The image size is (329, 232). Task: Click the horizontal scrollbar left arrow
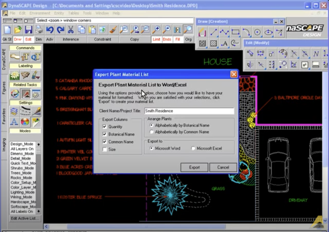(46, 227)
